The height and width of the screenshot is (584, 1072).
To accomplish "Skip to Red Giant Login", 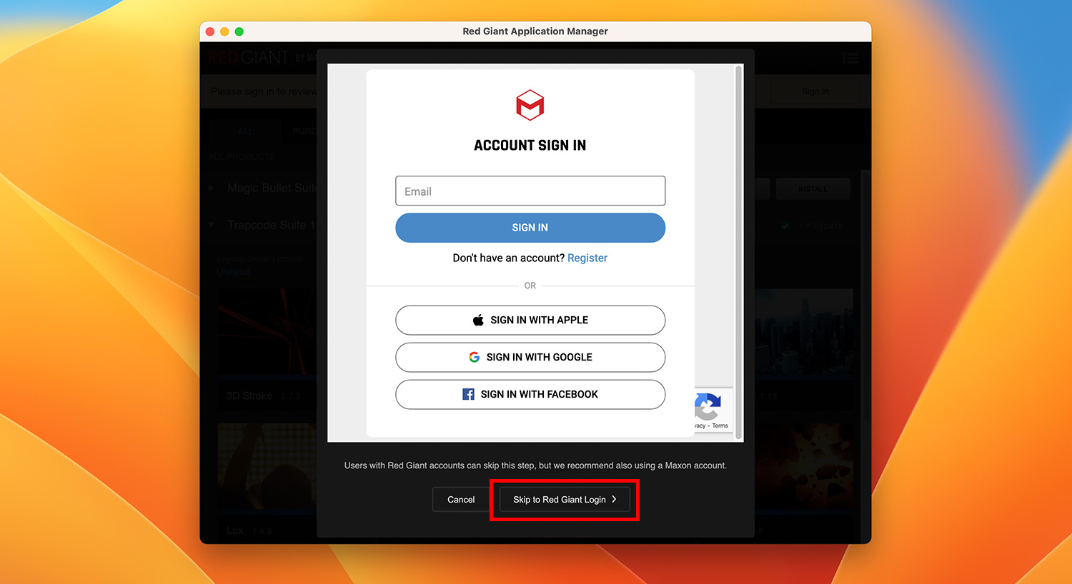I will point(564,500).
